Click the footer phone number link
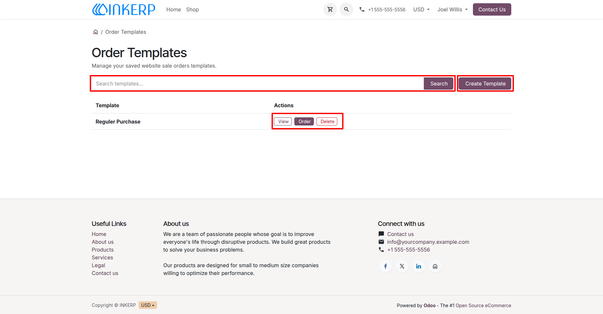 click(x=409, y=250)
